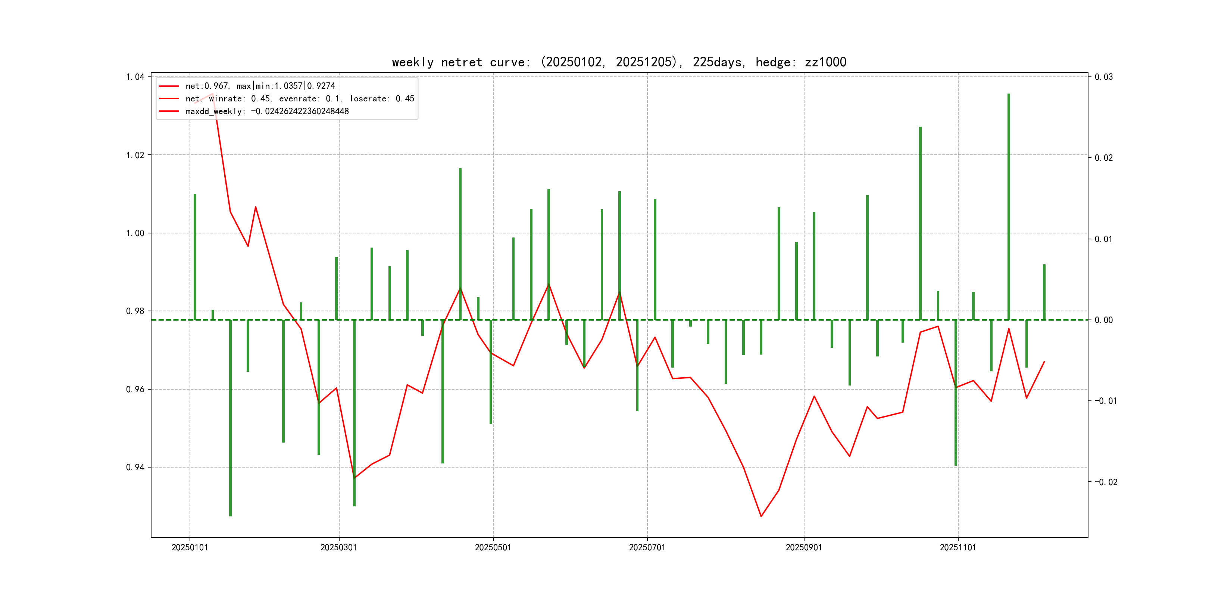Screen dimensions: 1209x604
Task: Click the 1.04 left axis label
Action: point(135,77)
